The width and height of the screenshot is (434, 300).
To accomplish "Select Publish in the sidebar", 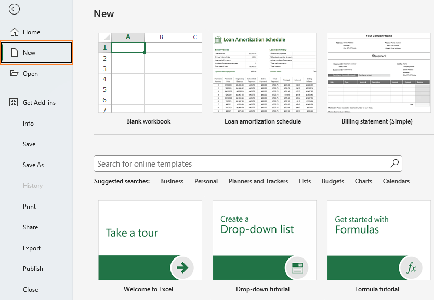I will [x=36, y=269].
